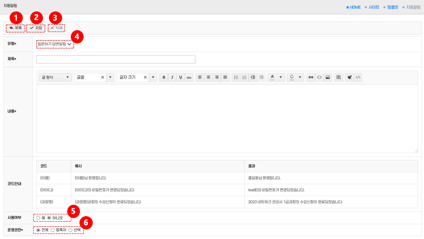Open the text color picker arrow
Screen dimensions: 424x239
[281, 78]
